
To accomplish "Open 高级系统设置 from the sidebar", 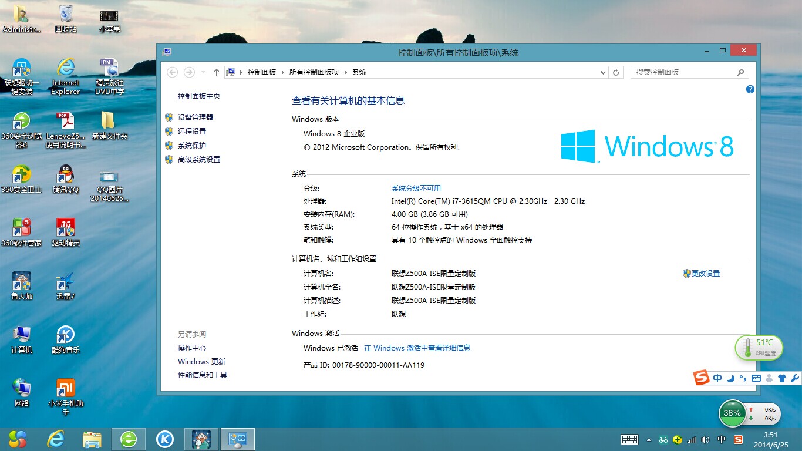I will (x=199, y=159).
